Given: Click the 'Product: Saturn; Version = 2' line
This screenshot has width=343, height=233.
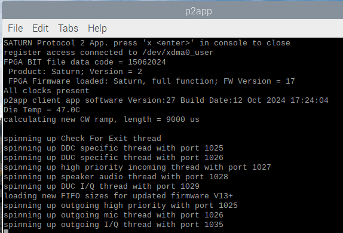Looking at the screenshot, I should pyautogui.click(x=75, y=72).
